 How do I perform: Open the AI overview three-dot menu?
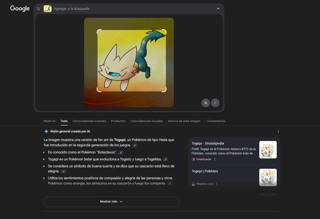tap(278, 131)
